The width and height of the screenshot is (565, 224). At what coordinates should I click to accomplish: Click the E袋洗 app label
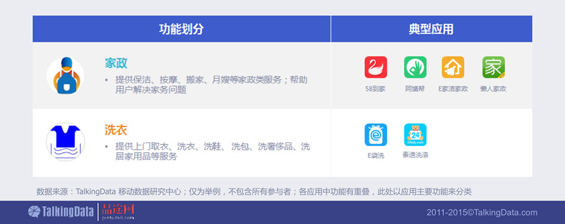376,156
